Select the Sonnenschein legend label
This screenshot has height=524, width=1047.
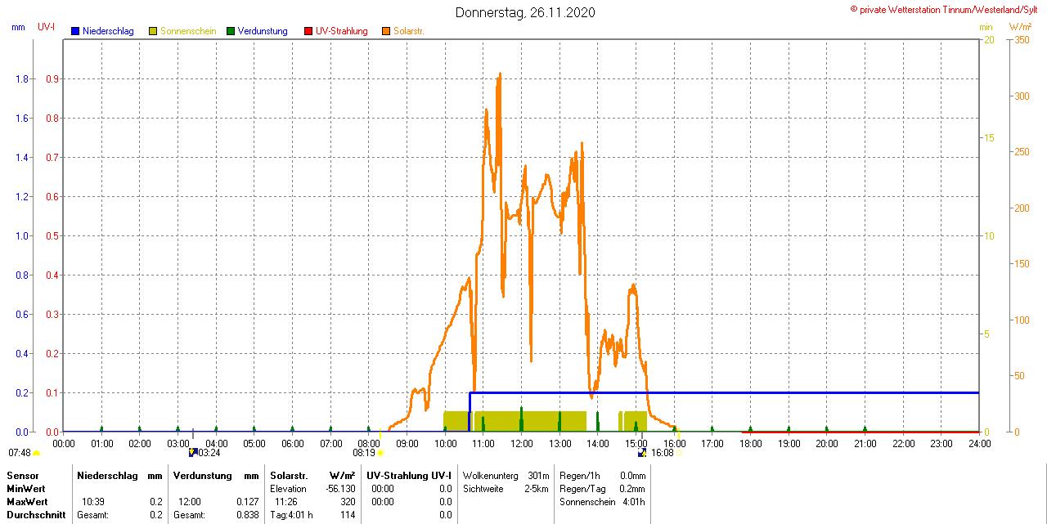coord(188,31)
